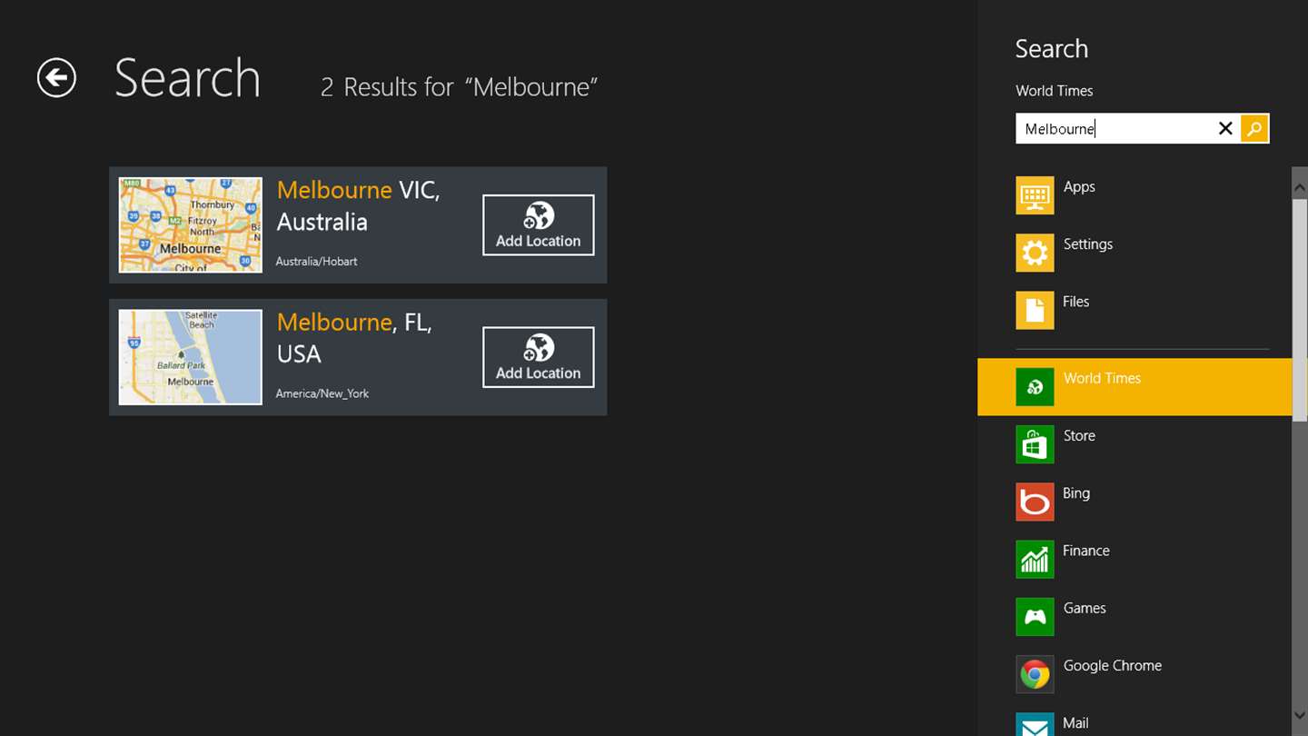The image size is (1308, 736).
Task: Select Google Chrome label in app list
Action: point(1112,666)
